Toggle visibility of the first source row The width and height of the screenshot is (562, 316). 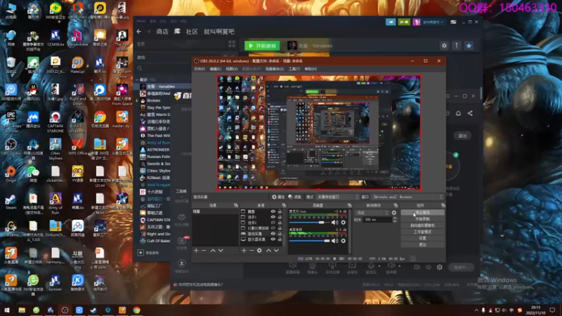[x=273, y=212]
